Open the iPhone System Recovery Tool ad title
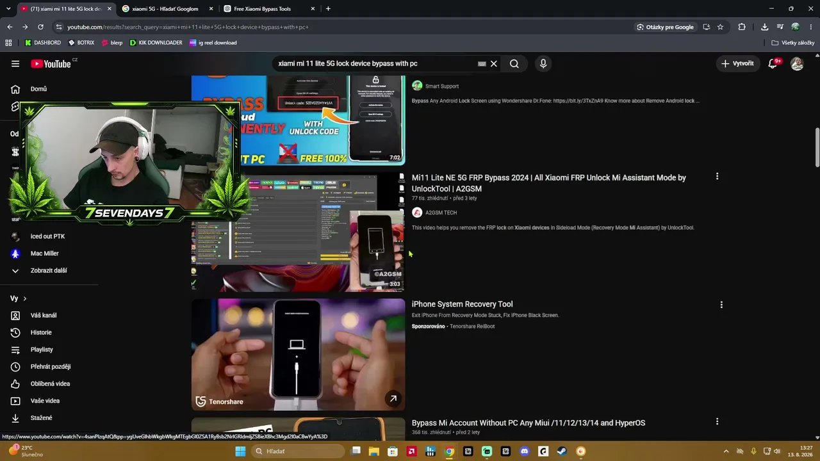 [462, 304]
